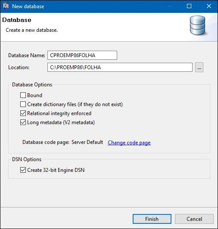The width and height of the screenshot is (218, 229).
Task: Check Create dictionary files option
Action: click(23, 104)
